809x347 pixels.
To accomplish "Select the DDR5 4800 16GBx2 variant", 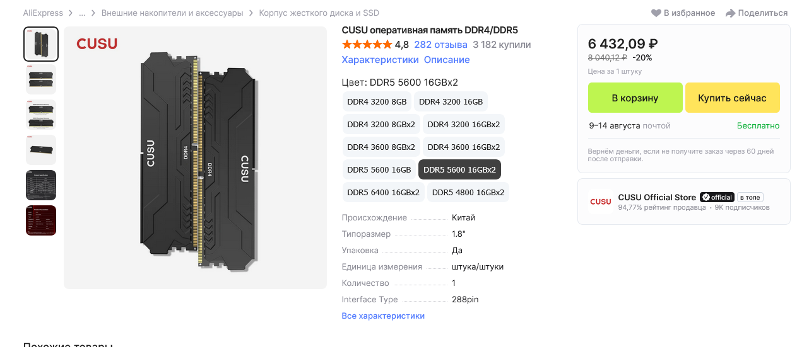I will [468, 192].
